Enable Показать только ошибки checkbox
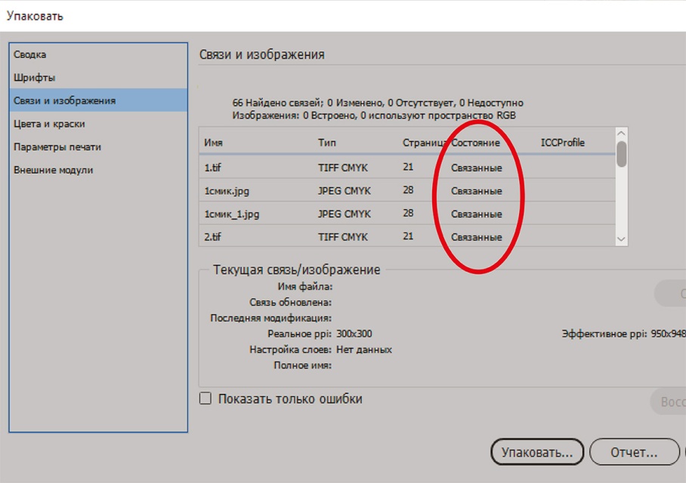Viewport: 686px width, 483px height. (x=205, y=398)
